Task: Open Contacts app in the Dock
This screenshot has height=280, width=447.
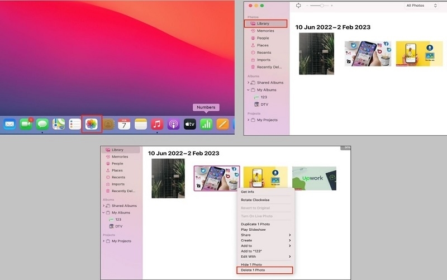Action: pos(108,124)
